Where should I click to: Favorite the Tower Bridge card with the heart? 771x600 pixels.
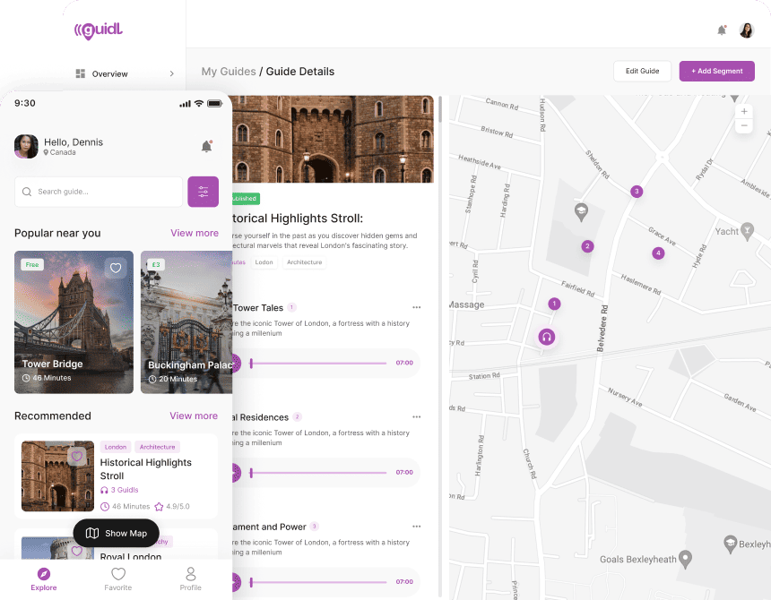click(116, 268)
